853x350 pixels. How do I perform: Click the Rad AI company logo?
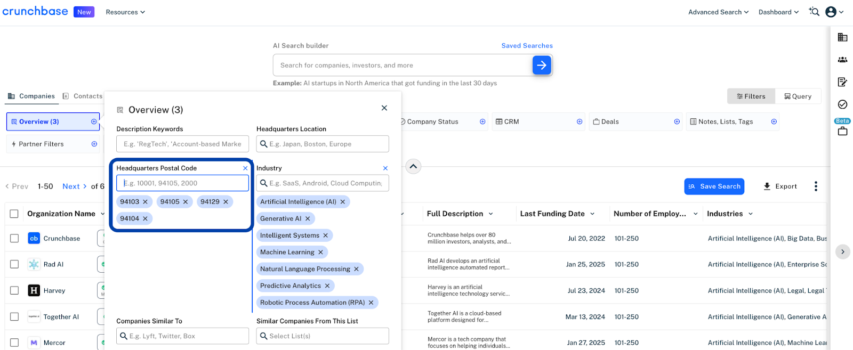34,264
